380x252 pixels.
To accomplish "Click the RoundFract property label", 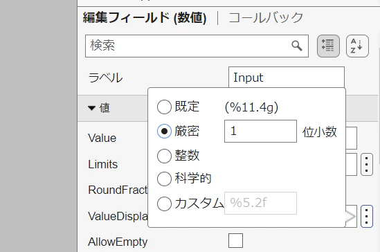I will click(118, 190).
